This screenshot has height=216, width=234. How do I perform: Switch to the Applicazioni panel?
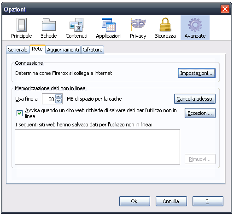[x=109, y=28]
